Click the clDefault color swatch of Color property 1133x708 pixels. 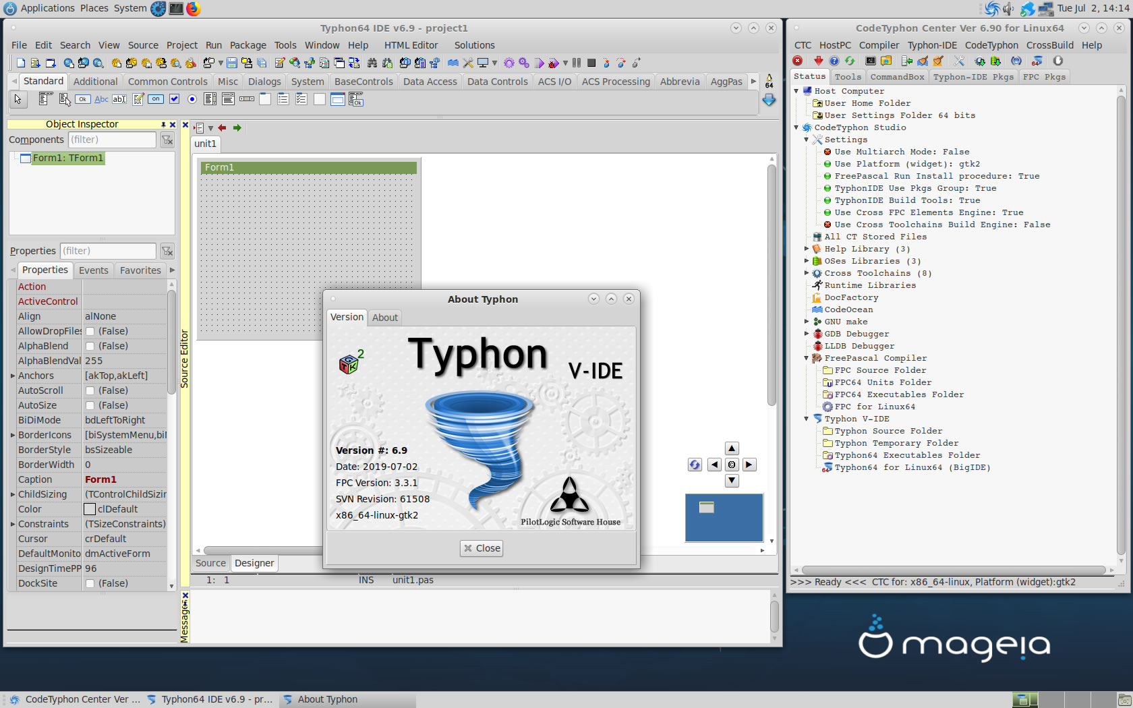tap(90, 509)
